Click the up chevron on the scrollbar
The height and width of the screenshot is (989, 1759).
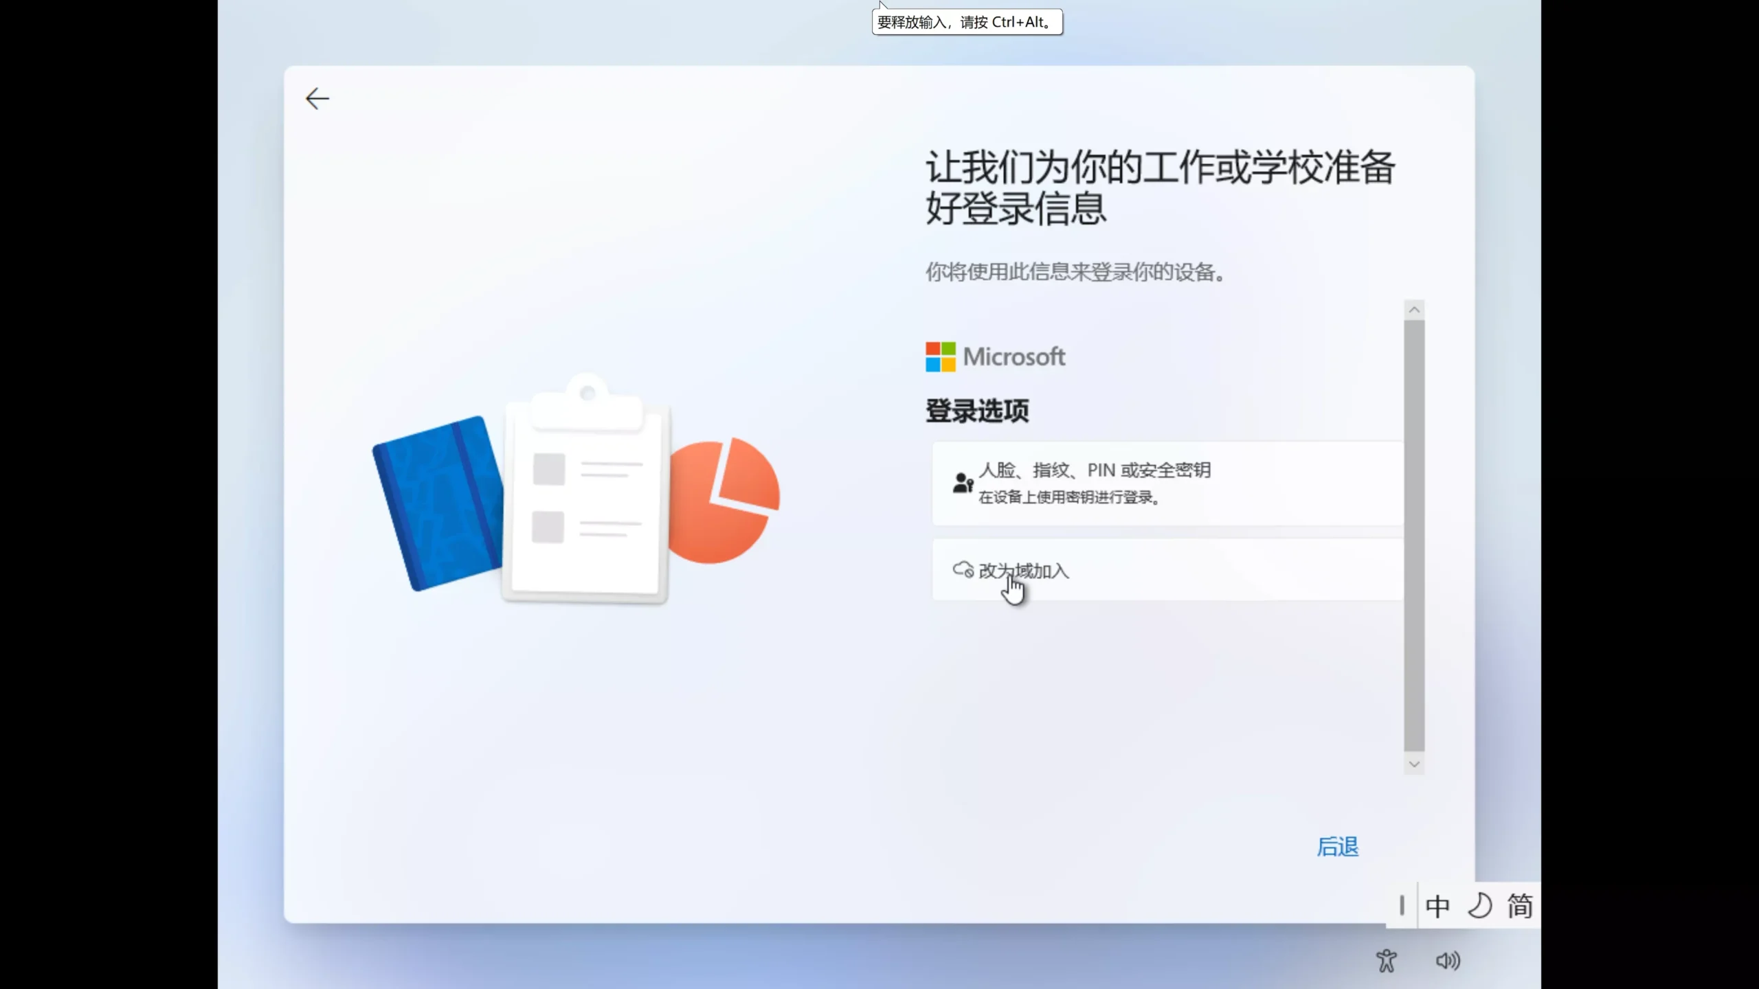pyautogui.click(x=1414, y=308)
